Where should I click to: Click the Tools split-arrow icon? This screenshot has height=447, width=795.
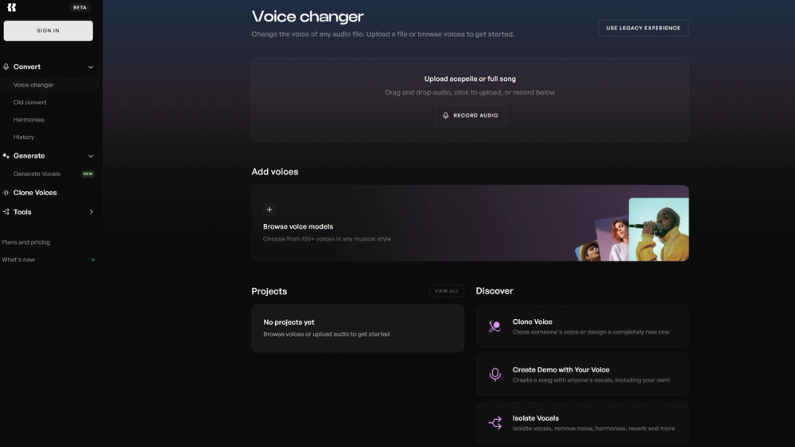6,212
